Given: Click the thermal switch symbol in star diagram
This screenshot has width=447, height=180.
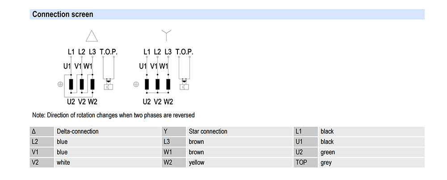Looking at the screenshot, I should pos(184,84).
